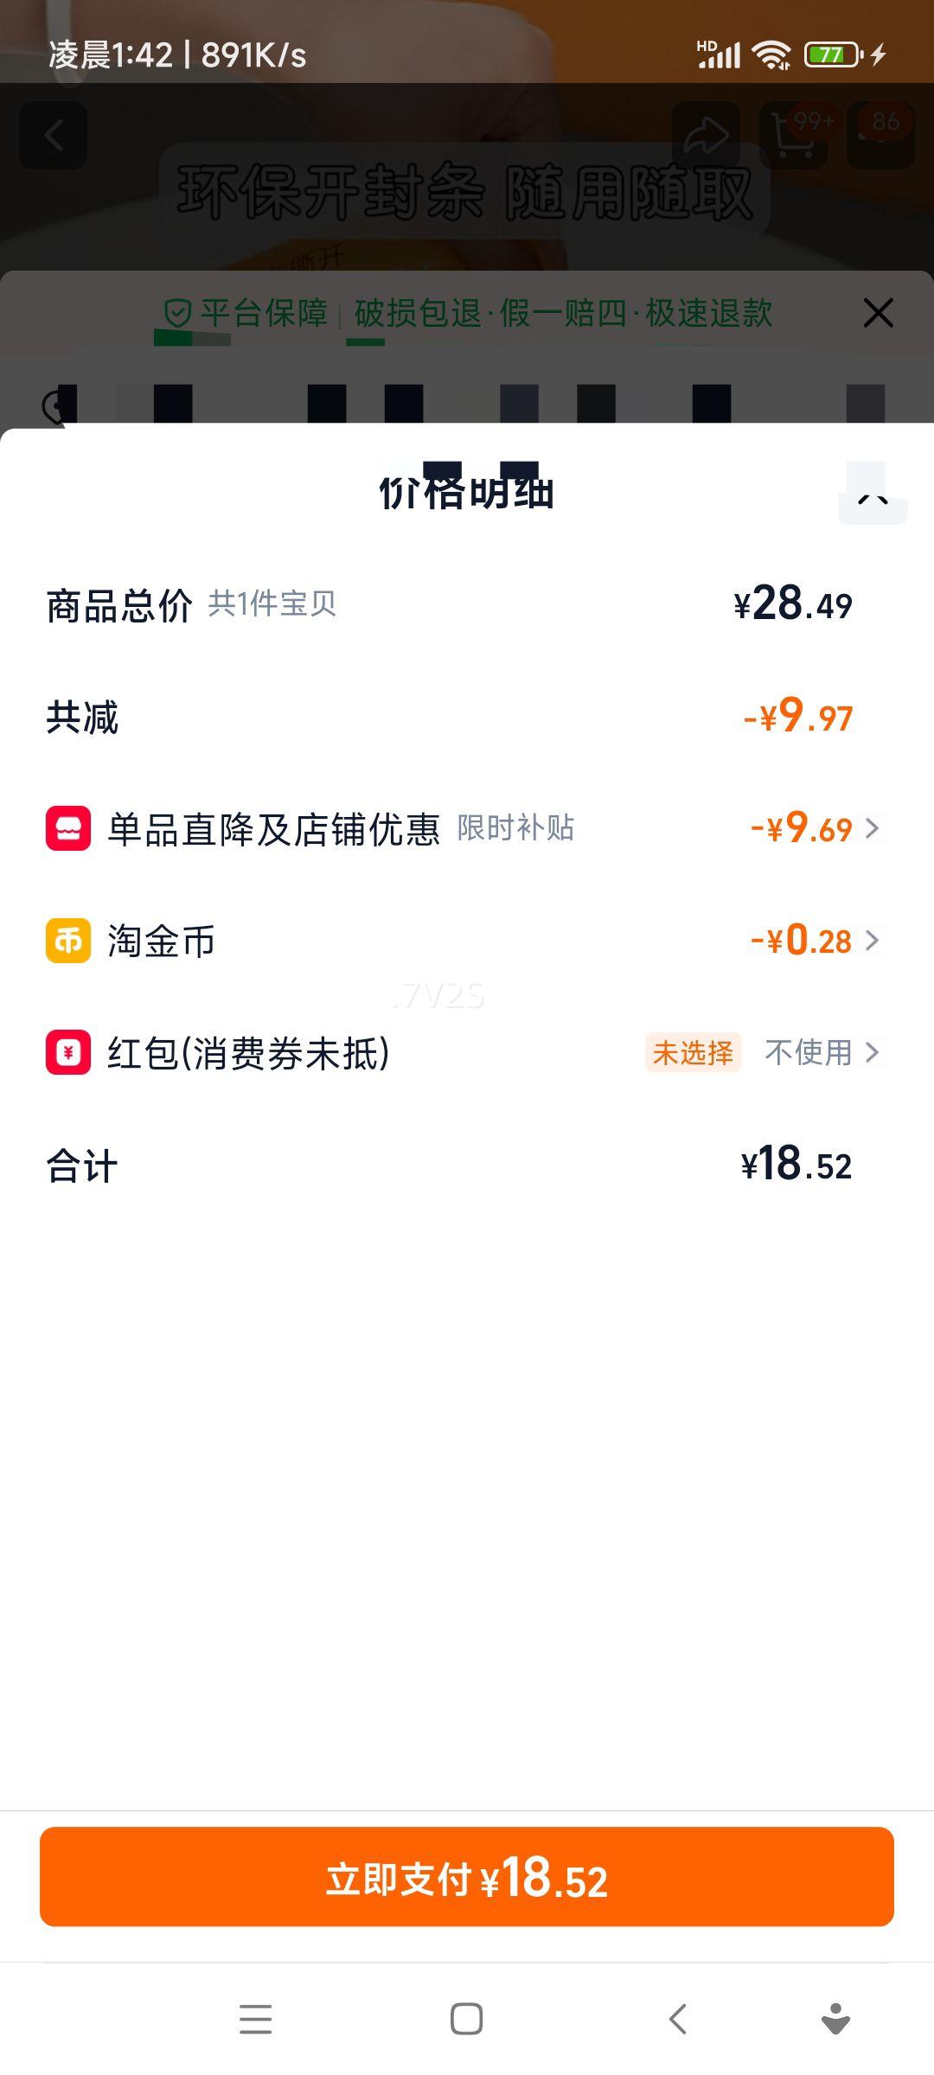This screenshot has width=934, height=2075.
Task: Close the 平台保障 sheet with X
Action: tap(878, 313)
